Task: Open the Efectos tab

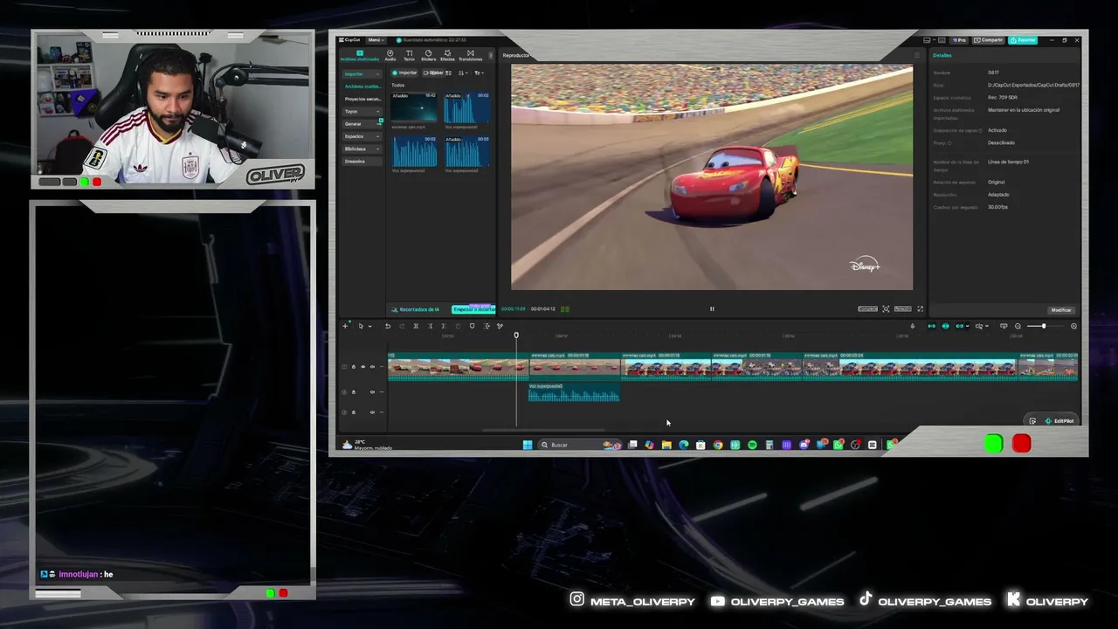Action: click(x=447, y=55)
